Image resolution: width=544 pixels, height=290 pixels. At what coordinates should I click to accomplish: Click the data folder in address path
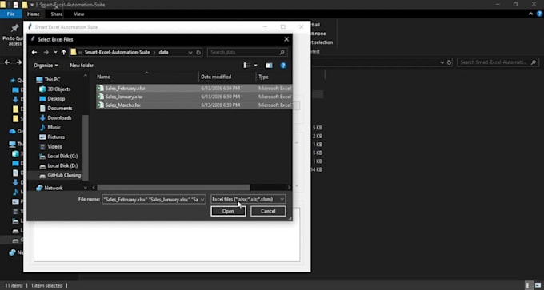(x=163, y=52)
